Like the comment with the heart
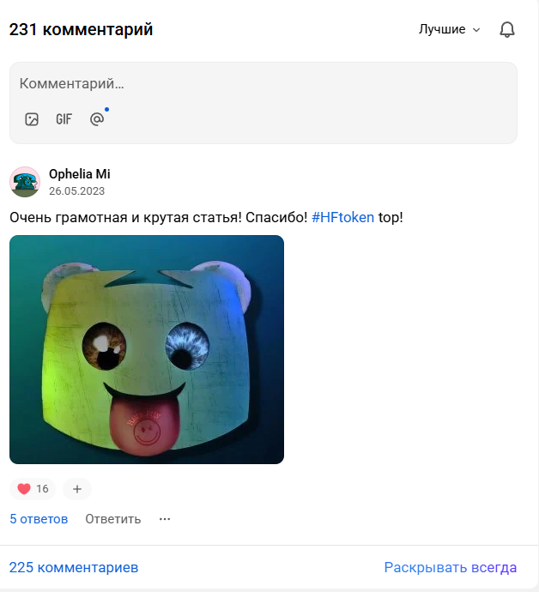 click(x=33, y=489)
